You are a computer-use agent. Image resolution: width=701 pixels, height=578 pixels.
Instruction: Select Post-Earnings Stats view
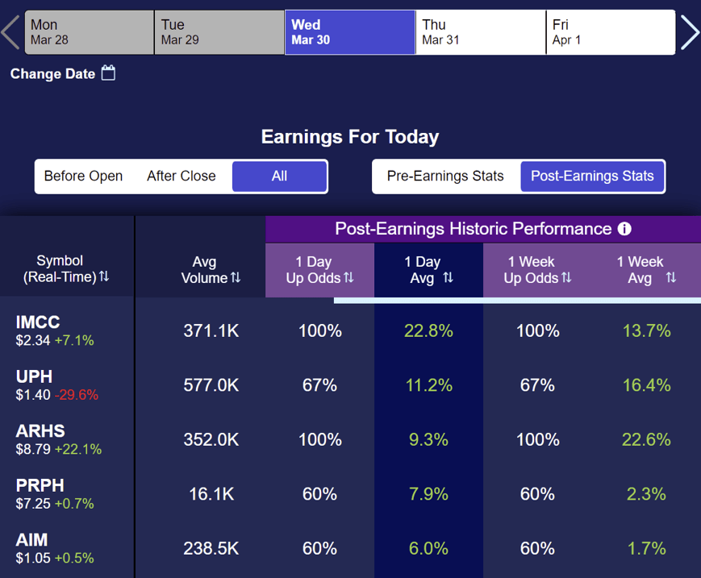click(x=592, y=176)
